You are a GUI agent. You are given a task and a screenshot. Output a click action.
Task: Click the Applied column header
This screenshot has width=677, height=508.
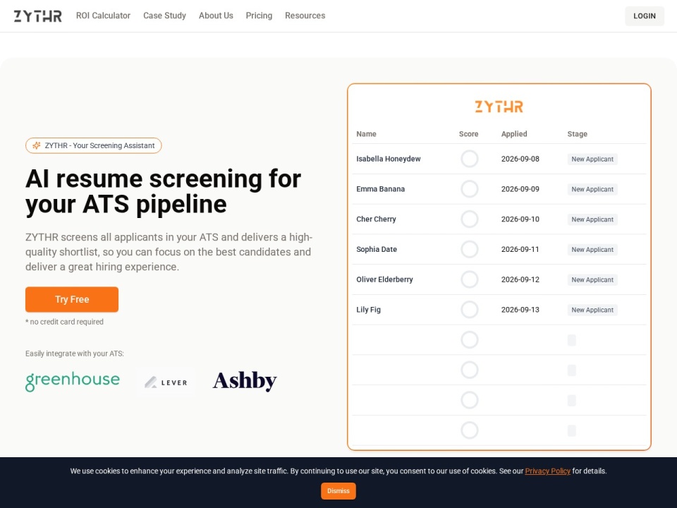point(514,134)
